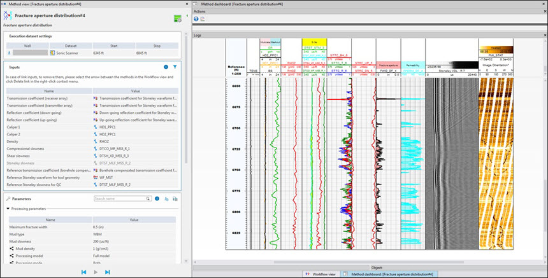
Task: Click the Inputs filter funnel icon
Action: [175, 67]
